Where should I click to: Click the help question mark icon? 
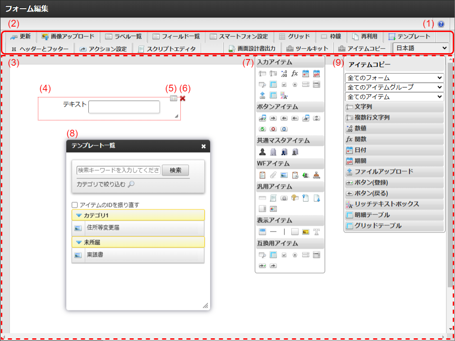pos(441,24)
